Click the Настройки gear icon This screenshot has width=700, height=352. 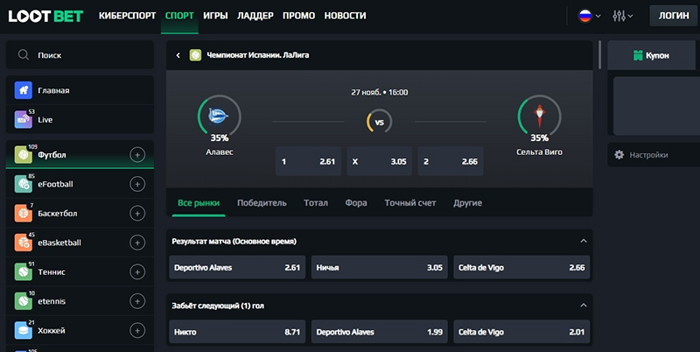[619, 155]
